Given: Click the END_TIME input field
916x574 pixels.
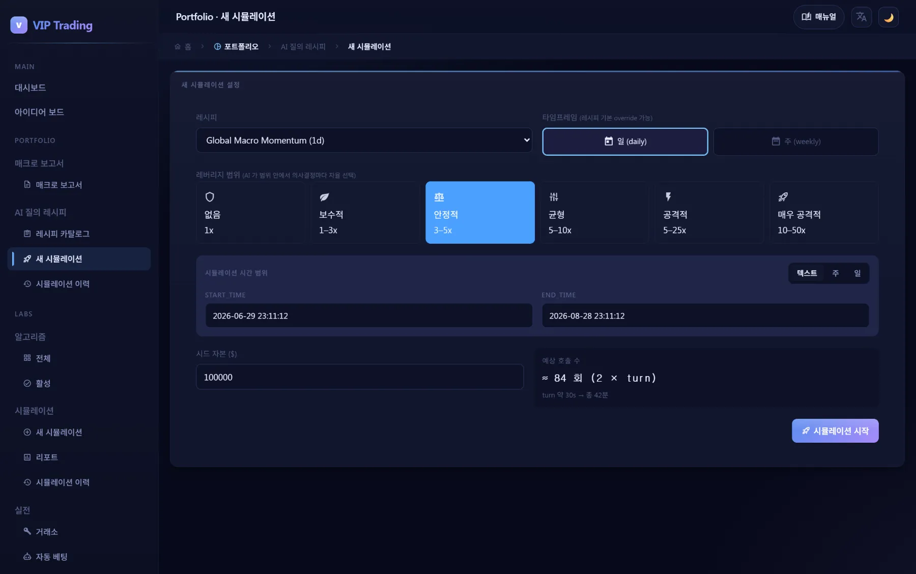Looking at the screenshot, I should [705, 315].
